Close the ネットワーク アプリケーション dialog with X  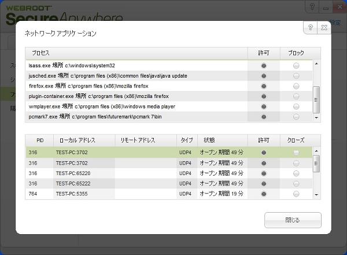324,27
